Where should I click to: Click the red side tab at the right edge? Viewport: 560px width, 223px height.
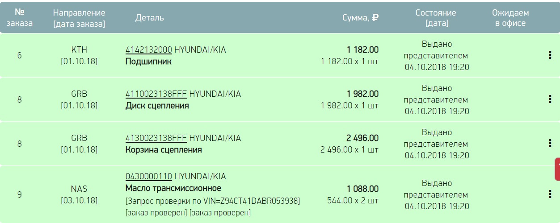[557, 169]
